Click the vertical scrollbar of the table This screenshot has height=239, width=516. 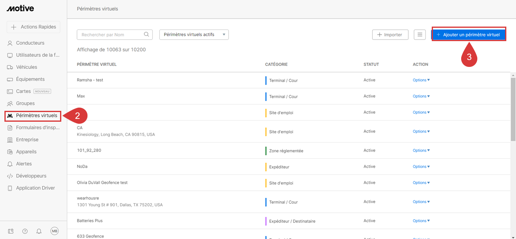pyautogui.click(x=513, y=109)
